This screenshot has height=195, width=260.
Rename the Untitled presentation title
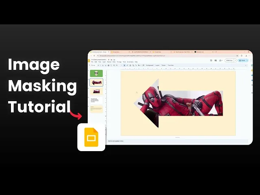(99, 60)
